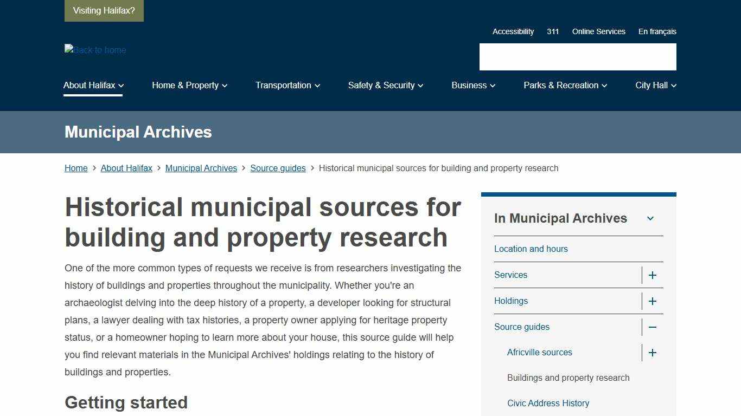Image resolution: width=741 pixels, height=416 pixels.
Task: Open the Safety & Security menu
Action: (x=385, y=85)
